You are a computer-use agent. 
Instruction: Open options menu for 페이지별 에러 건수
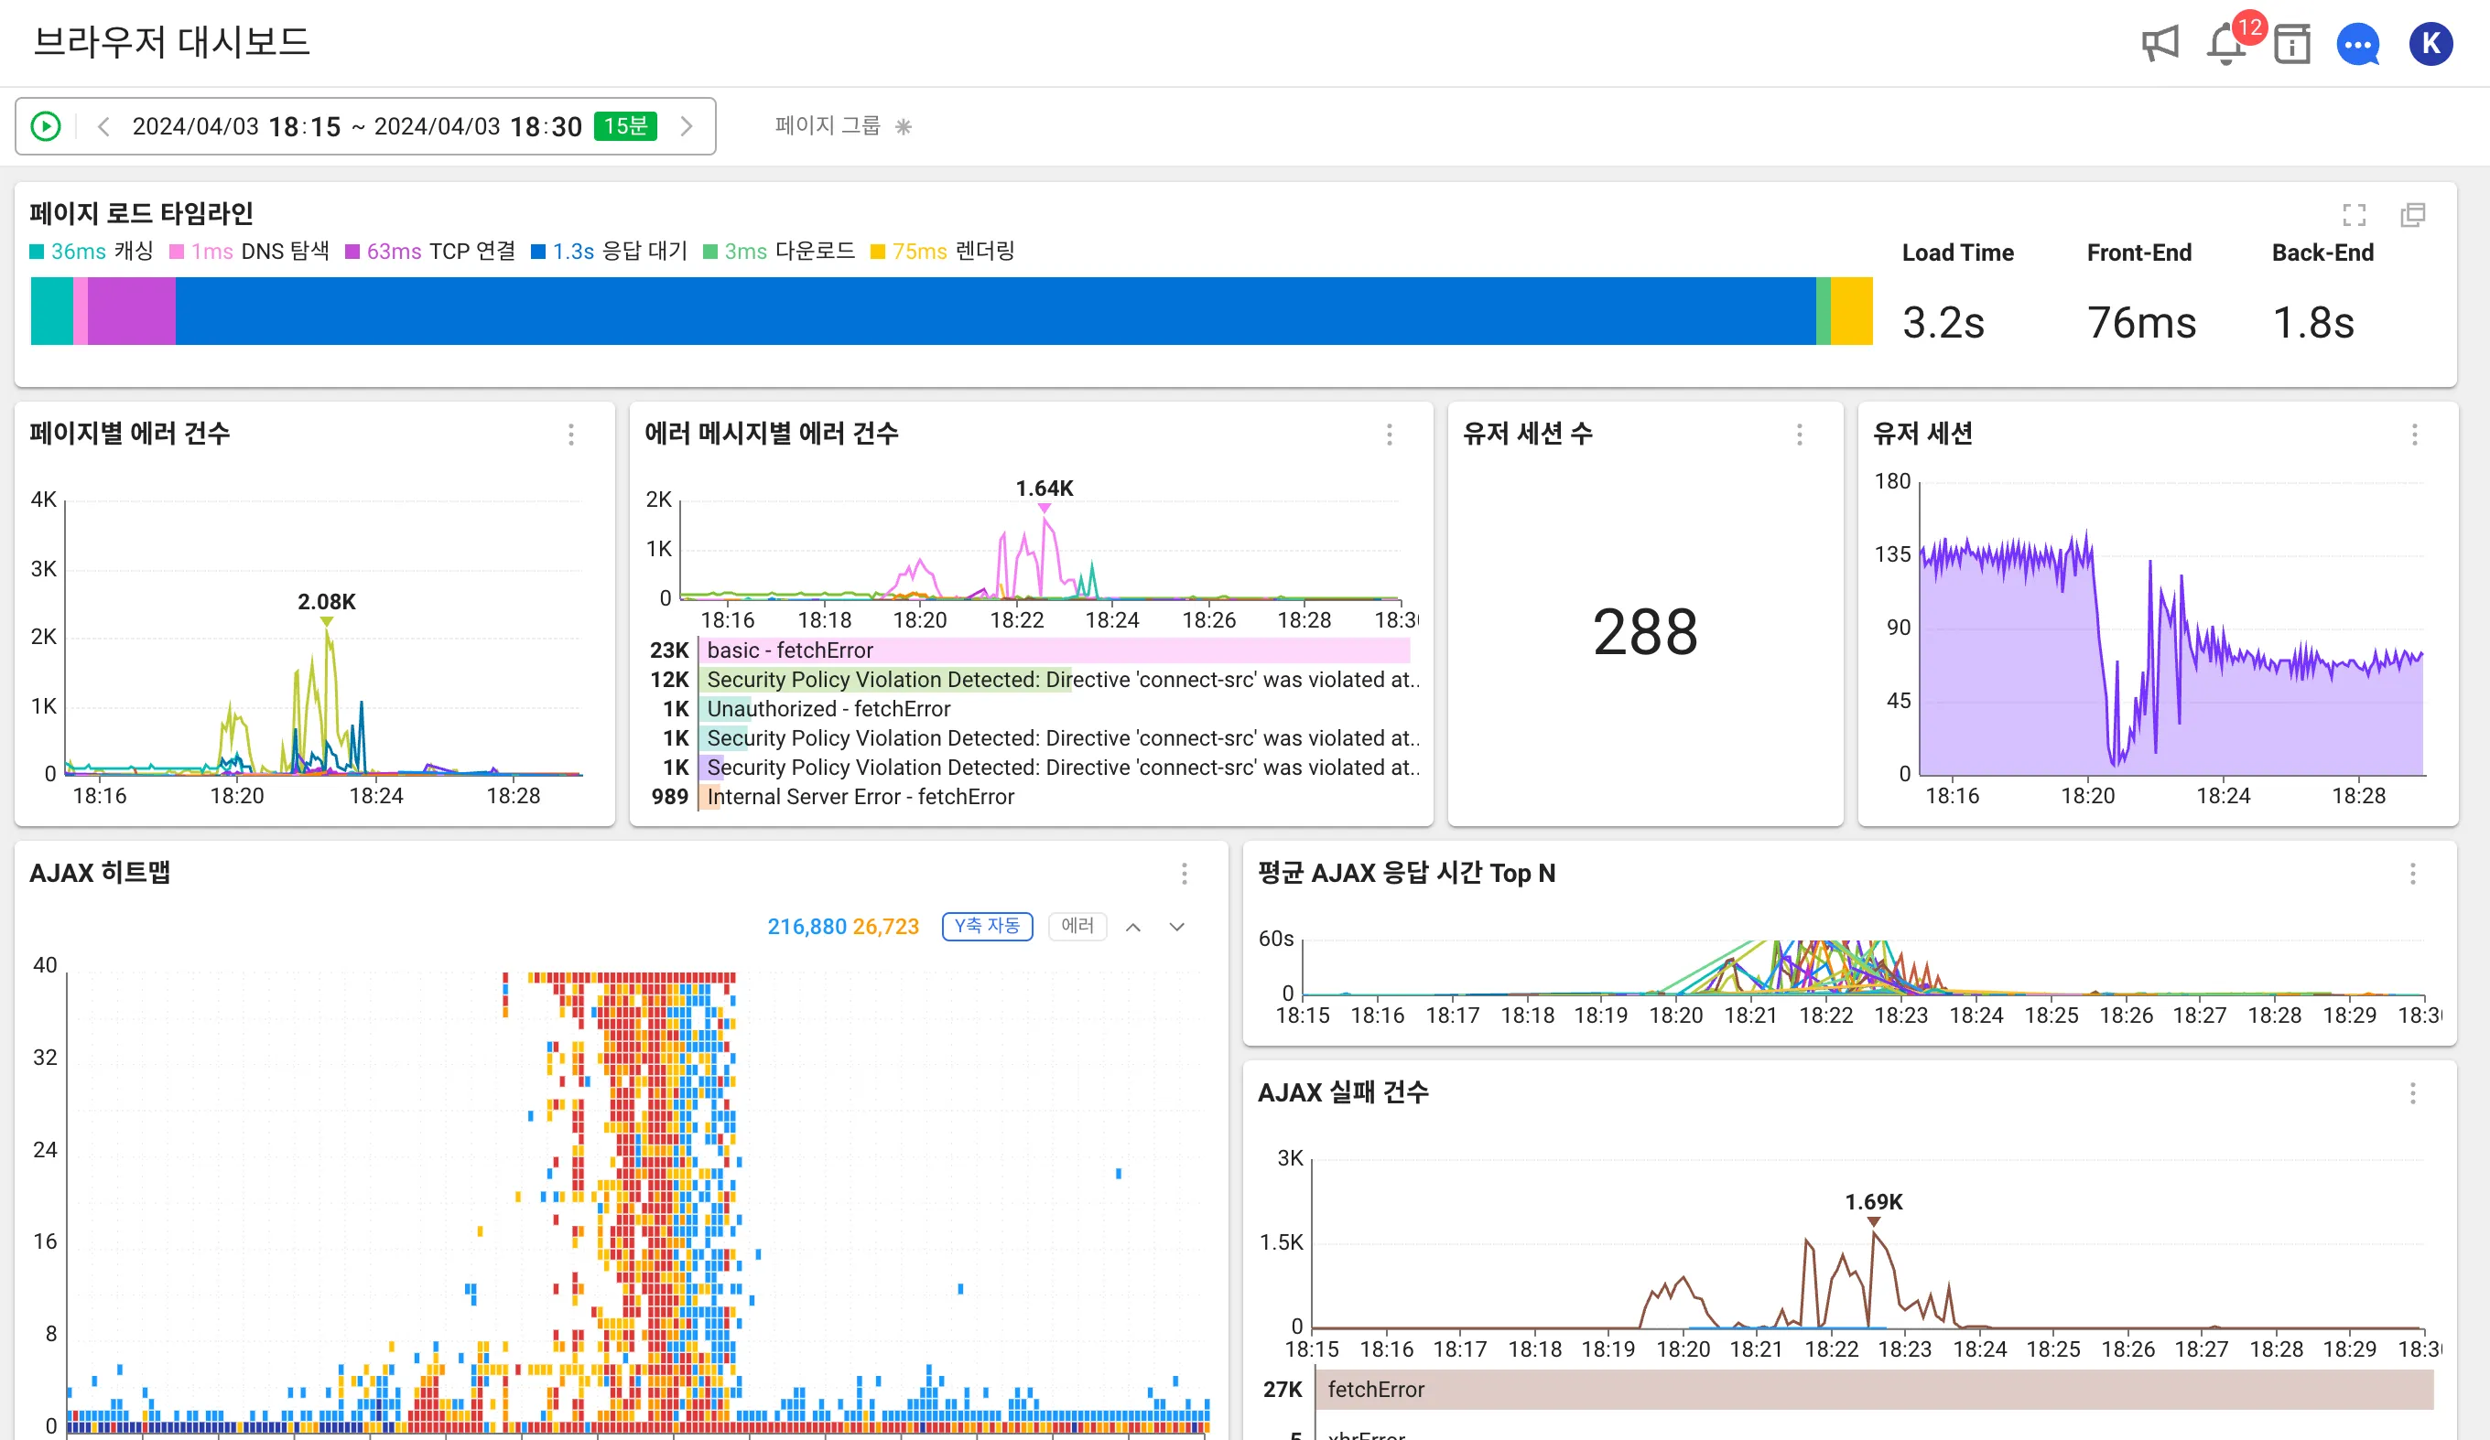[571, 435]
